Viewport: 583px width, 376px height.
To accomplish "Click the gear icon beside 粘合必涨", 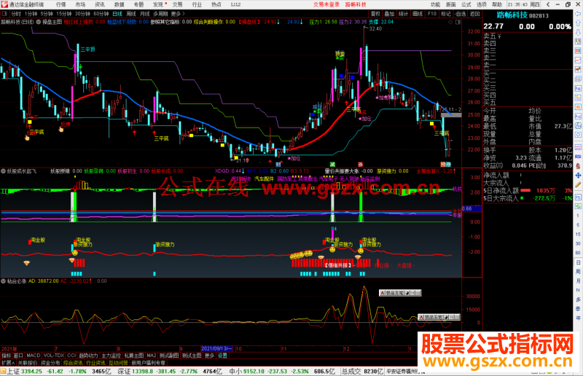I will (x=4, y=281).
